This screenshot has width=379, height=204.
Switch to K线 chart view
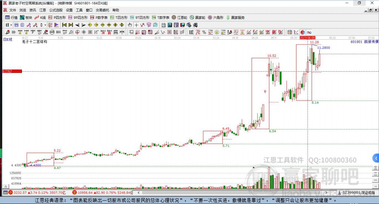[40, 17]
